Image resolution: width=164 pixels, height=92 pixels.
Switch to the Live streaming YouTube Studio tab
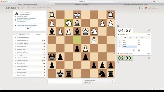(82, 4)
